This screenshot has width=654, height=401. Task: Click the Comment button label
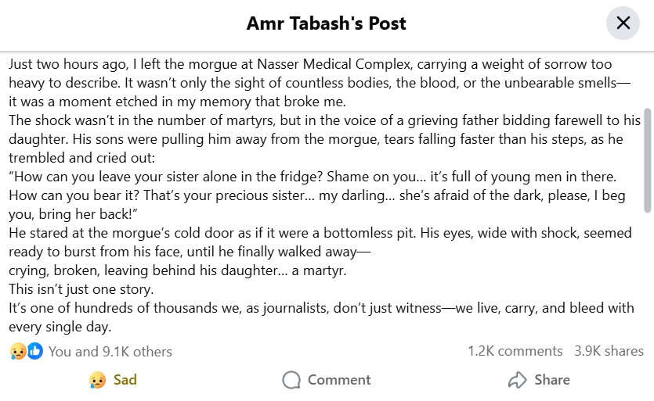pos(339,380)
